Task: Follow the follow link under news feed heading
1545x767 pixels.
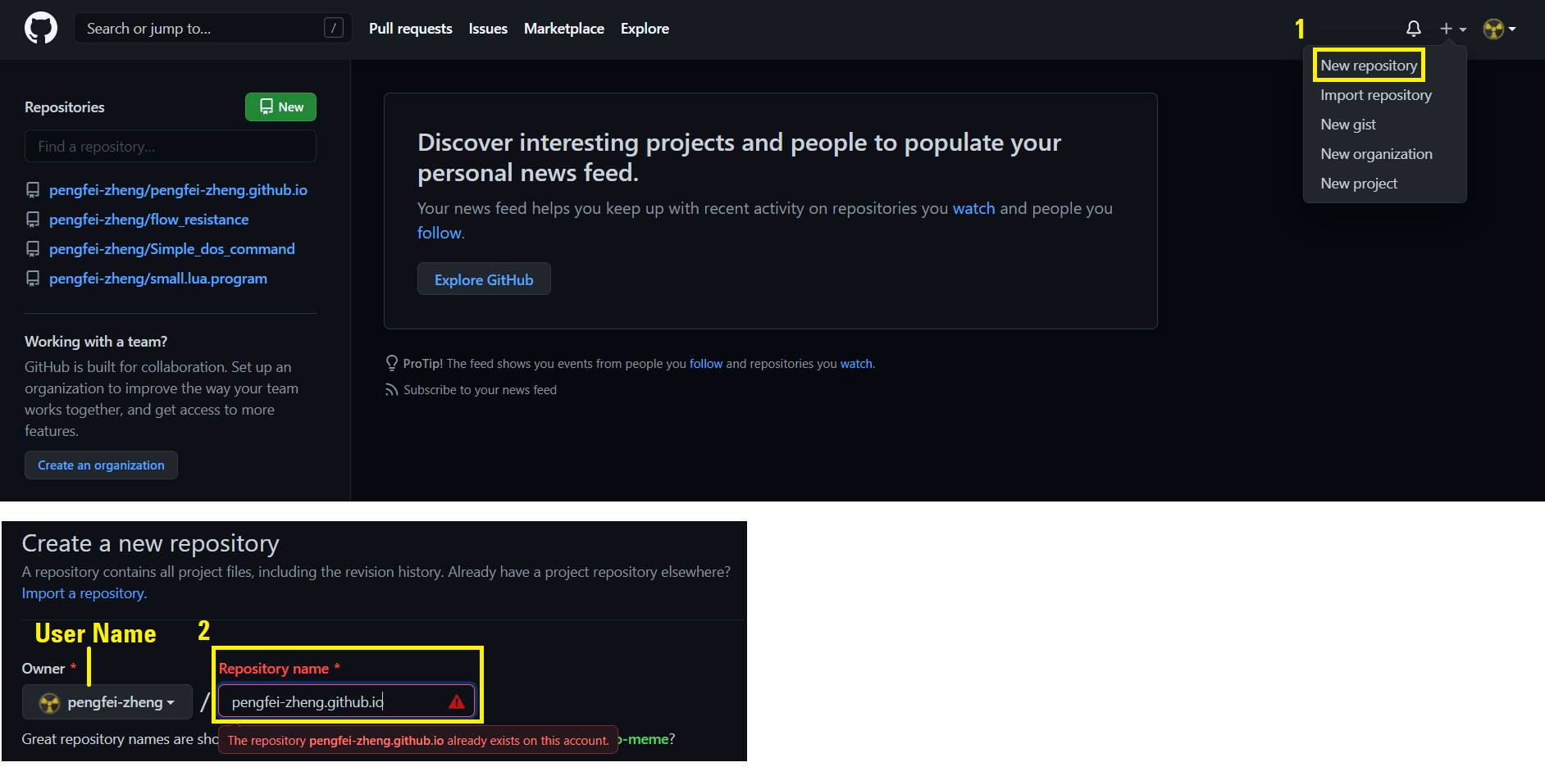Action: [x=439, y=233]
